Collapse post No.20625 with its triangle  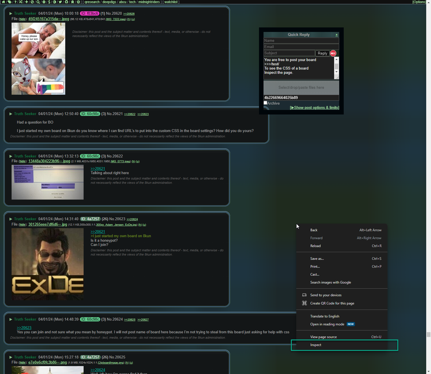coord(11,357)
